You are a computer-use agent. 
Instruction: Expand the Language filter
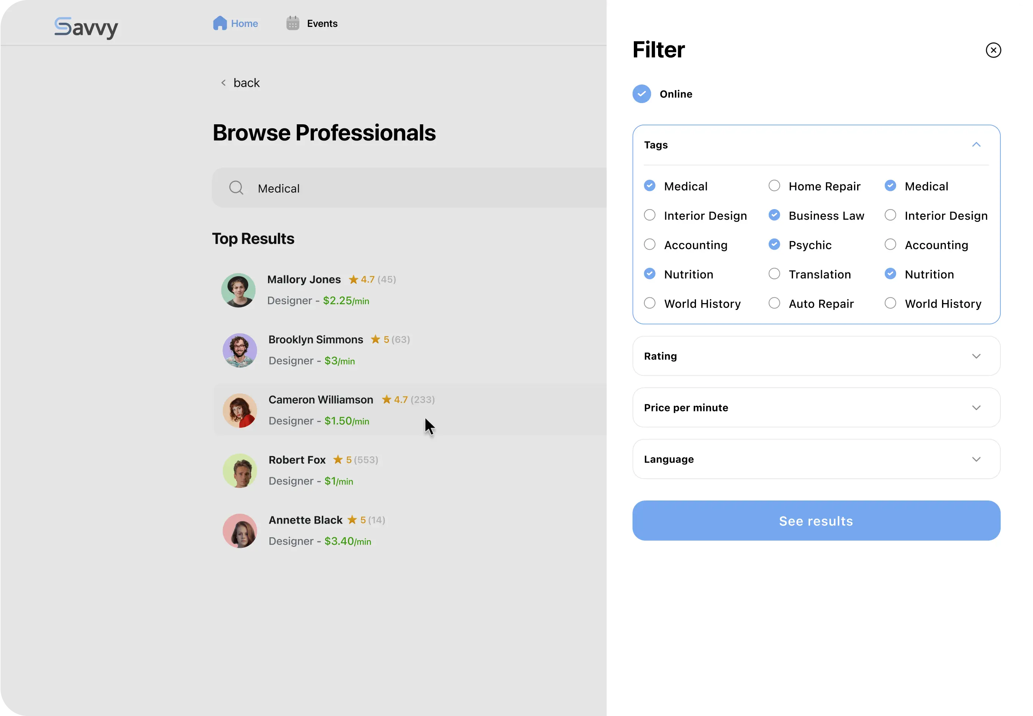pyautogui.click(x=976, y=460)
